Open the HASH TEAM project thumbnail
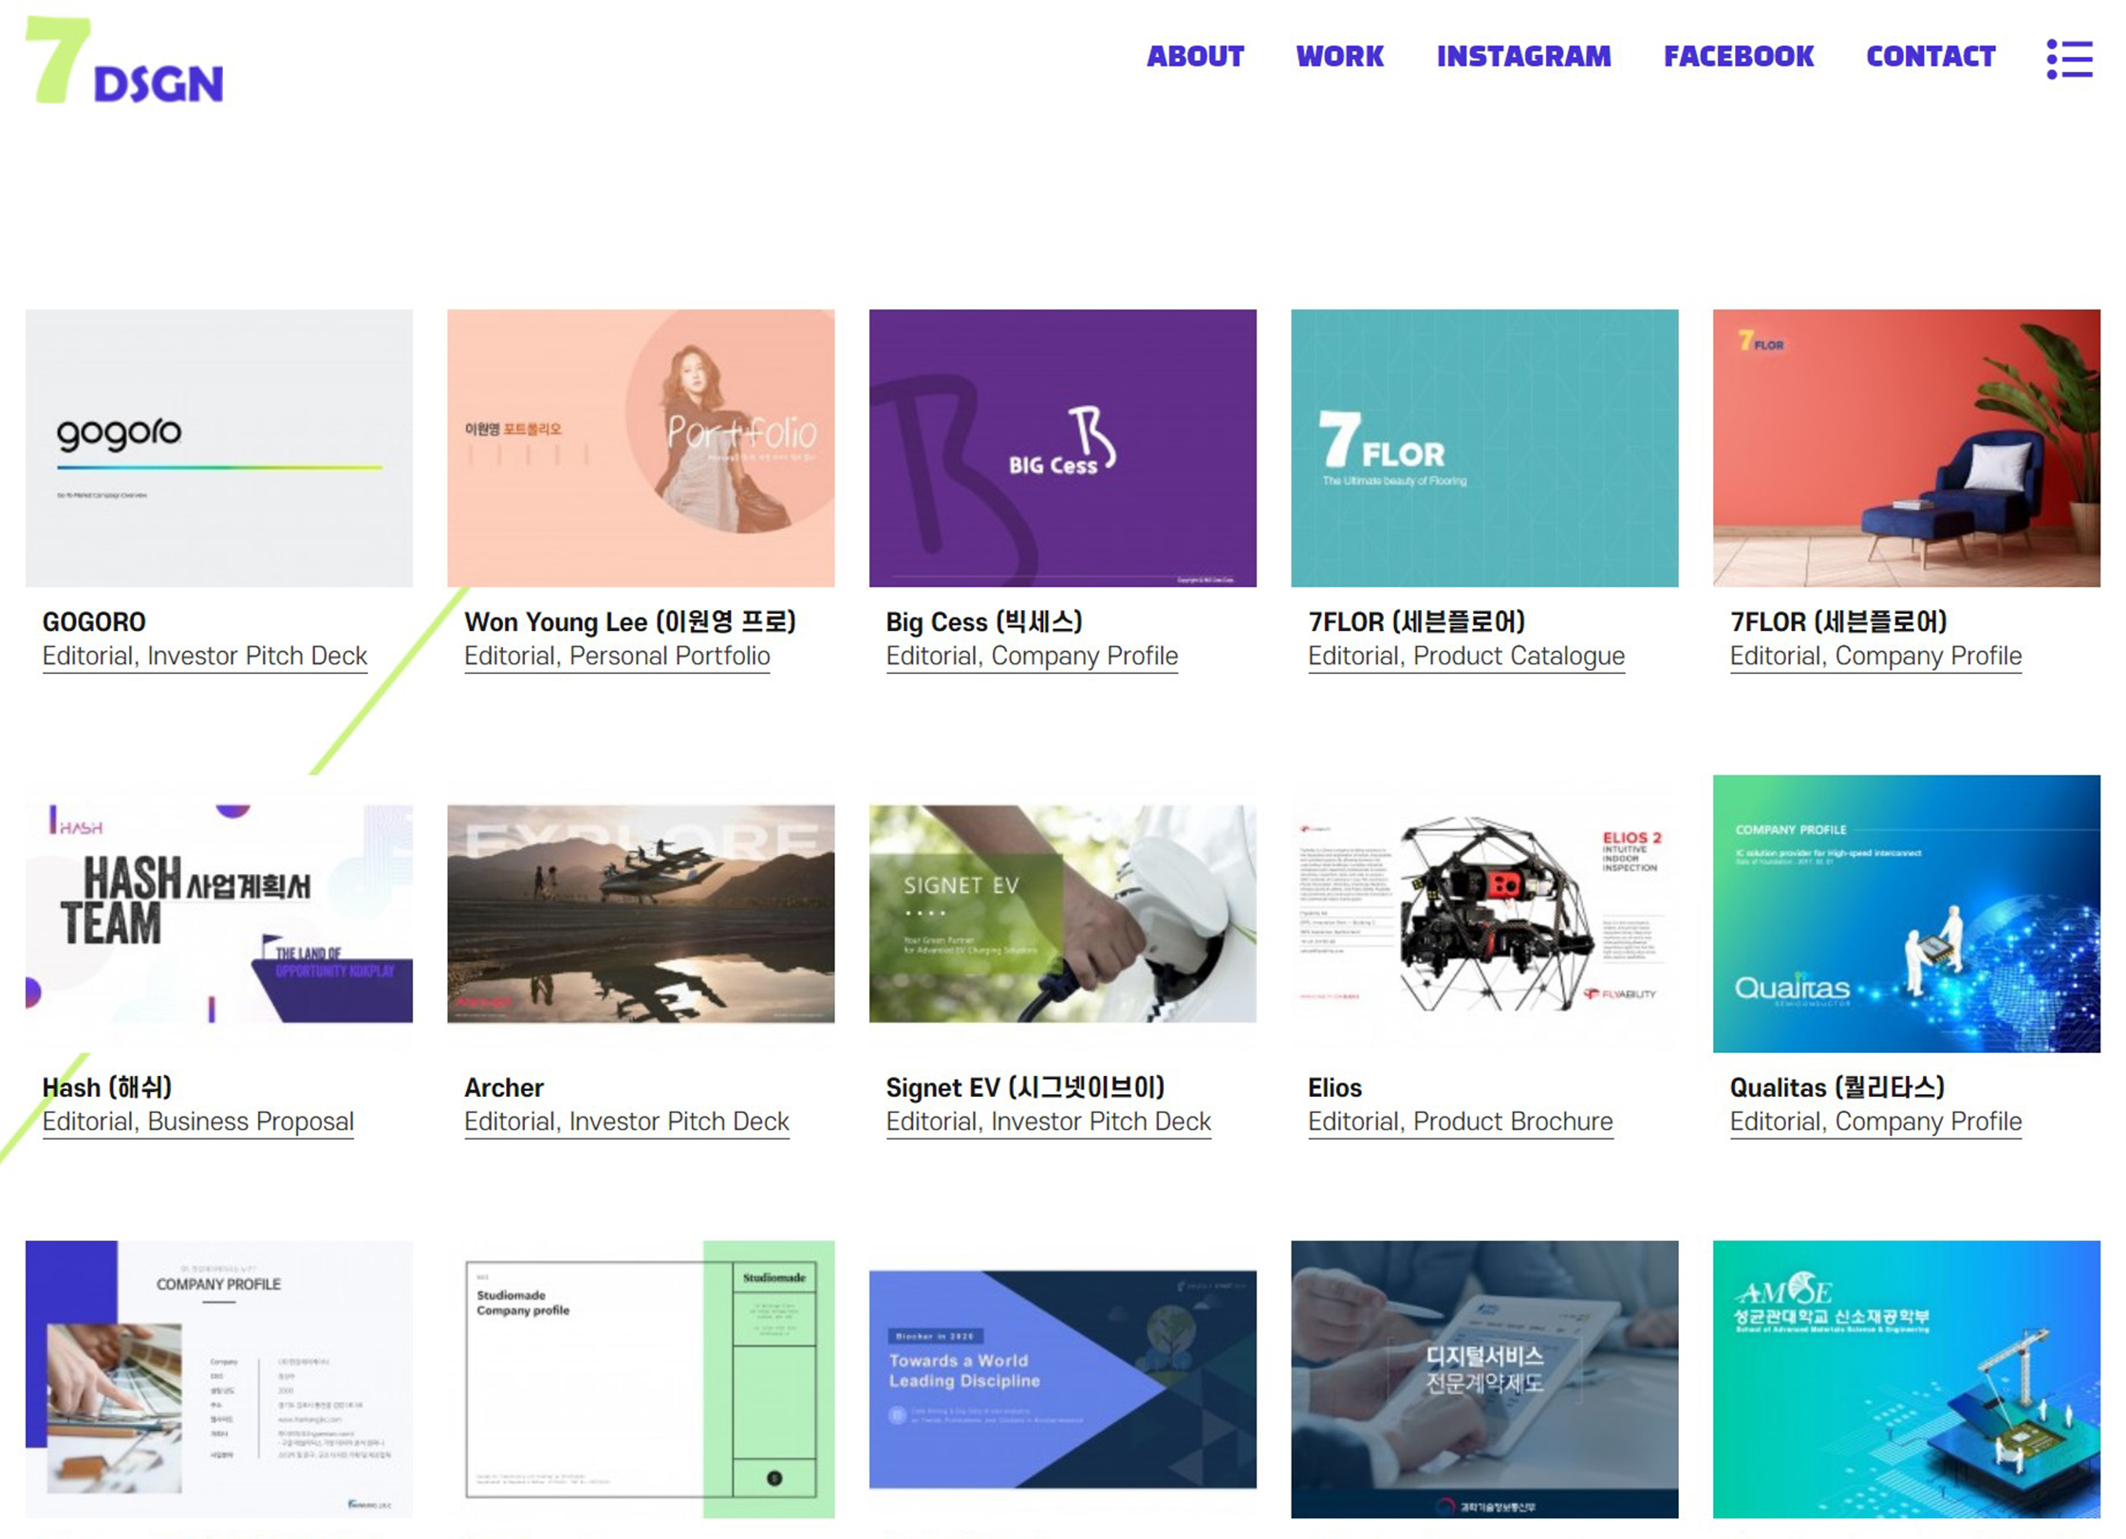 coord(219,913)
